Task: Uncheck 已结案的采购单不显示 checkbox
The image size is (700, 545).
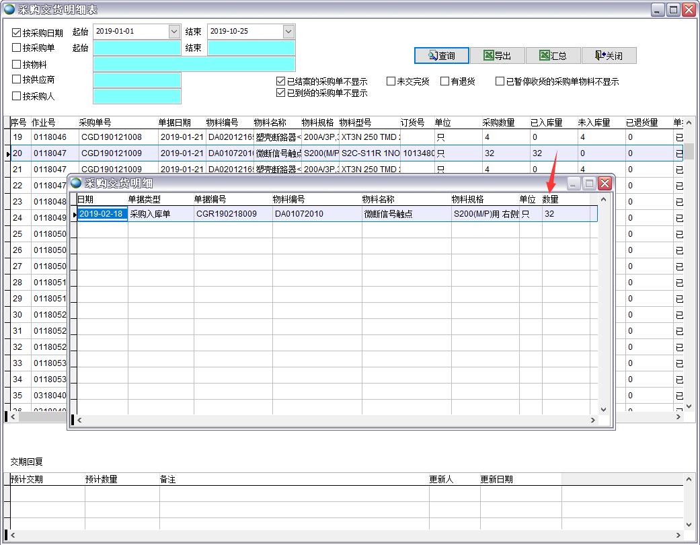Action: (281, 81)
